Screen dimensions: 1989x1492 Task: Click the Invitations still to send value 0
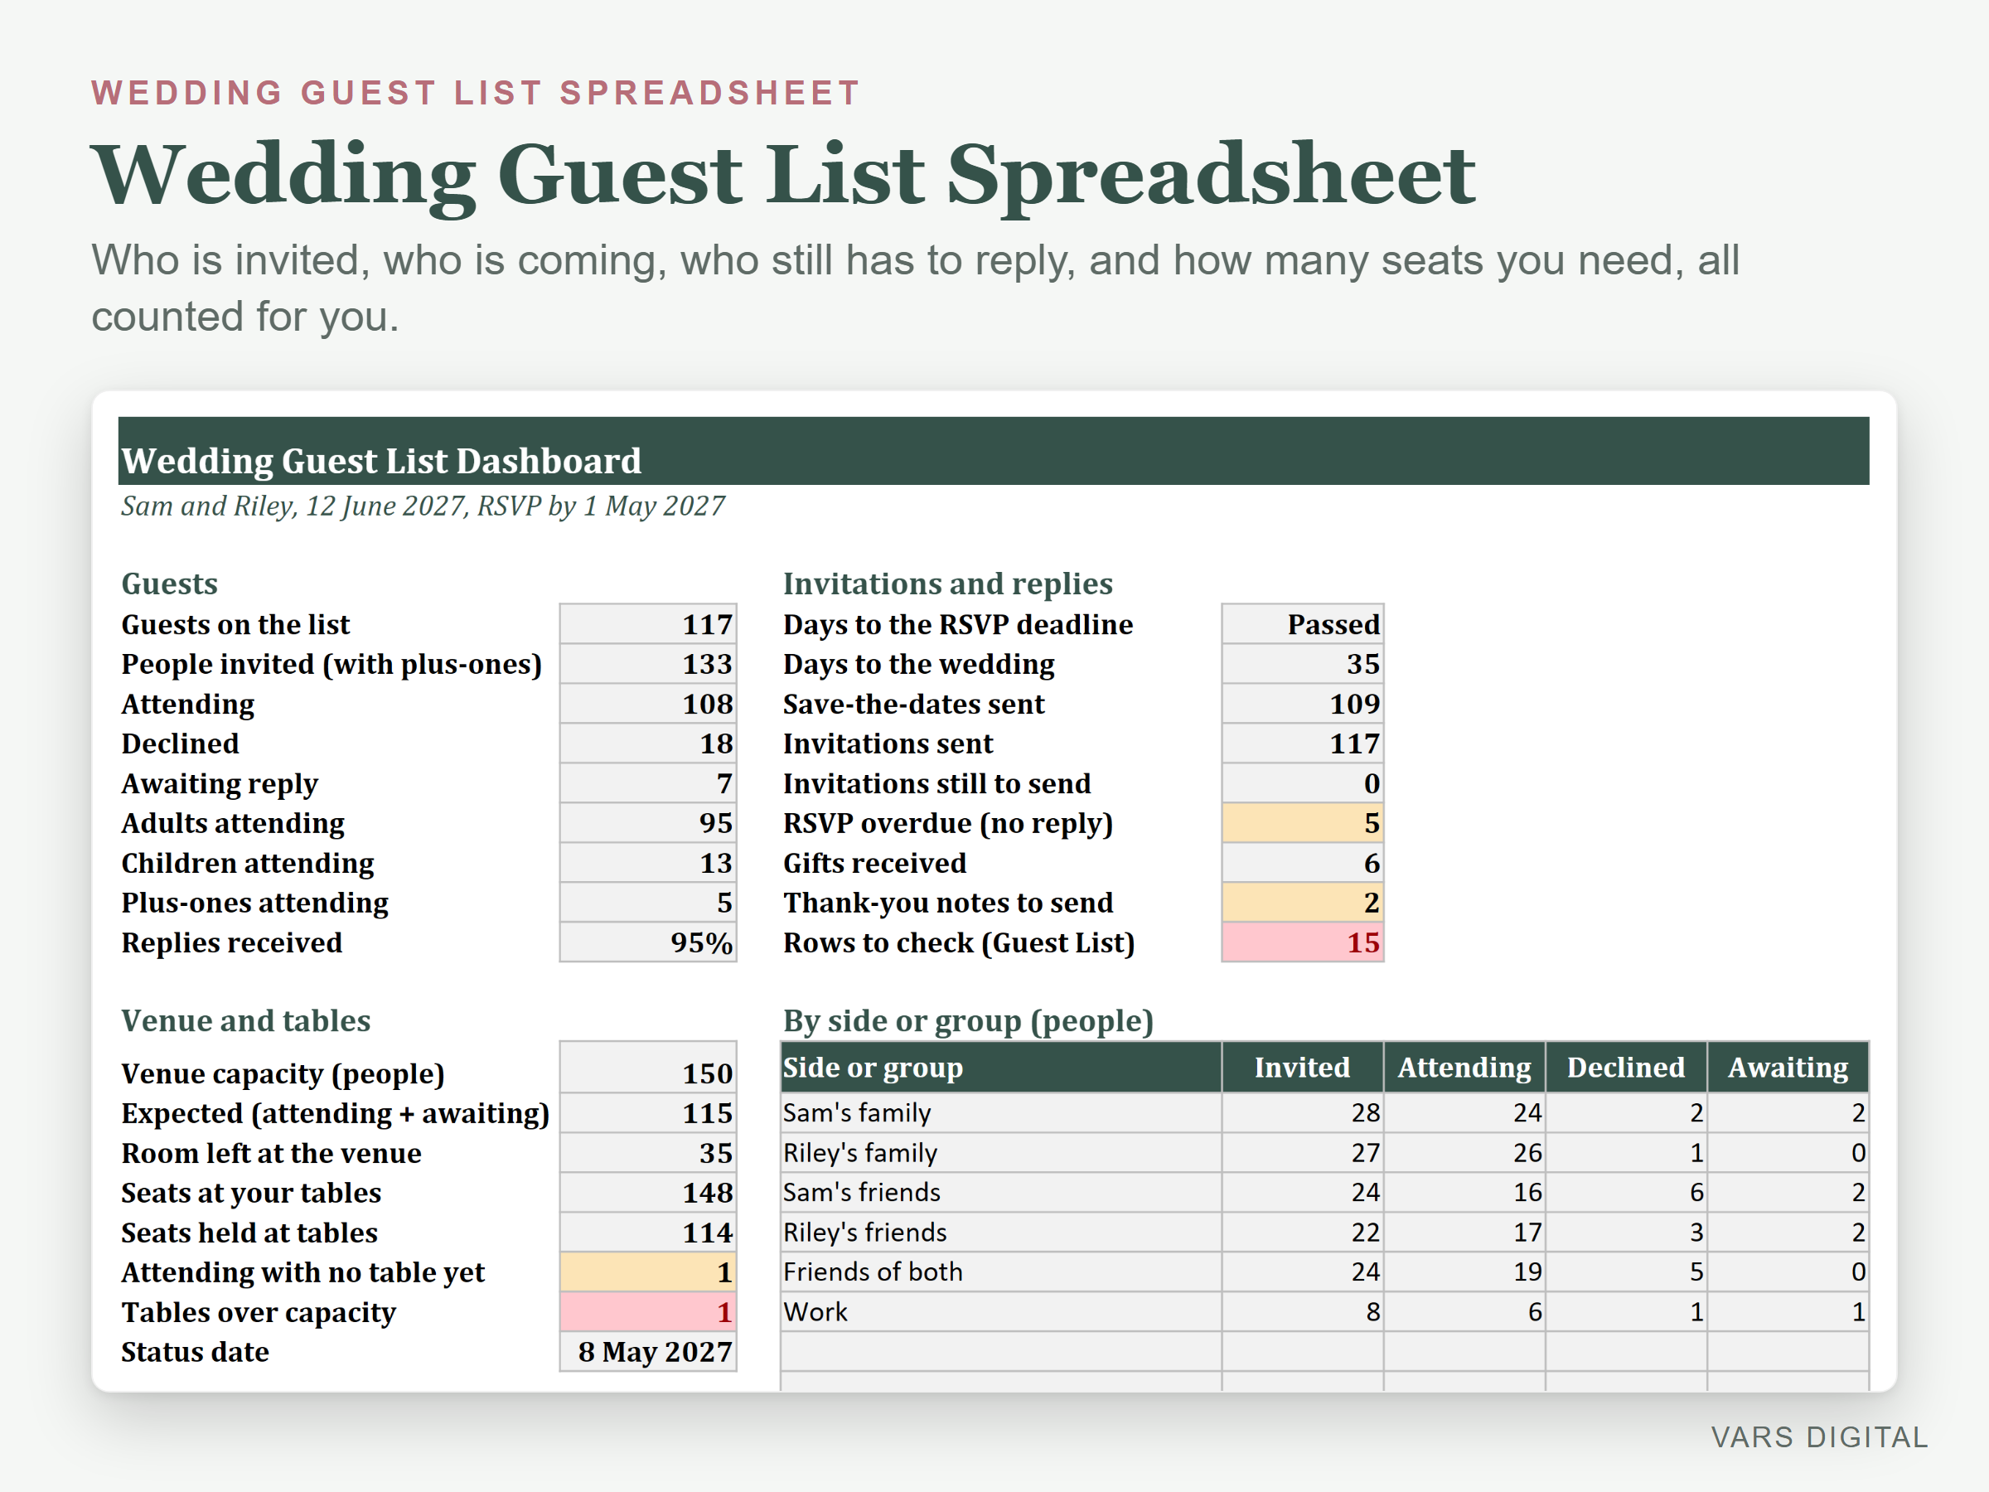1302,782
